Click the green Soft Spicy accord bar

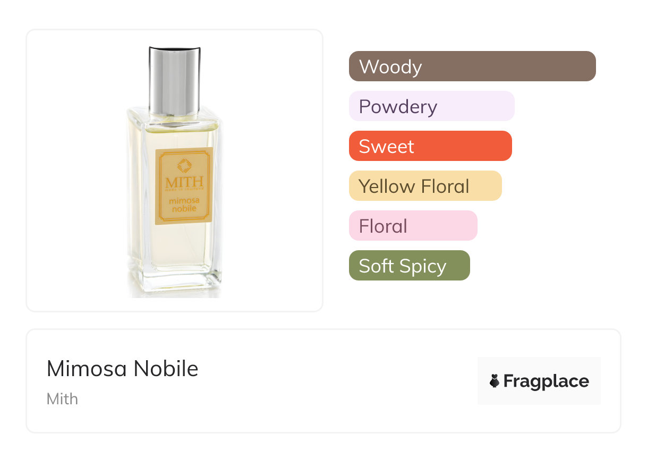point(409,266)
